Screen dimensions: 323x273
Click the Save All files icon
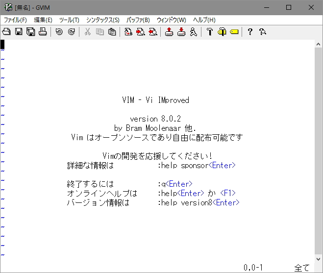click(31, 32)
